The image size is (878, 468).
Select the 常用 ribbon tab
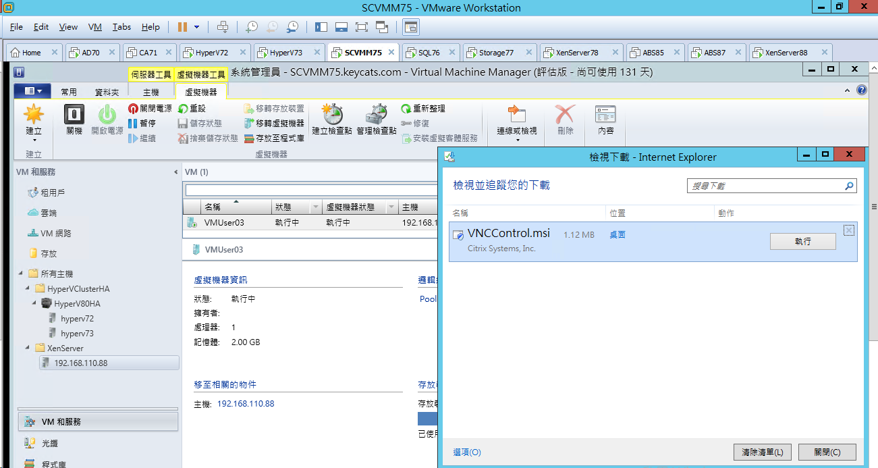69,92
